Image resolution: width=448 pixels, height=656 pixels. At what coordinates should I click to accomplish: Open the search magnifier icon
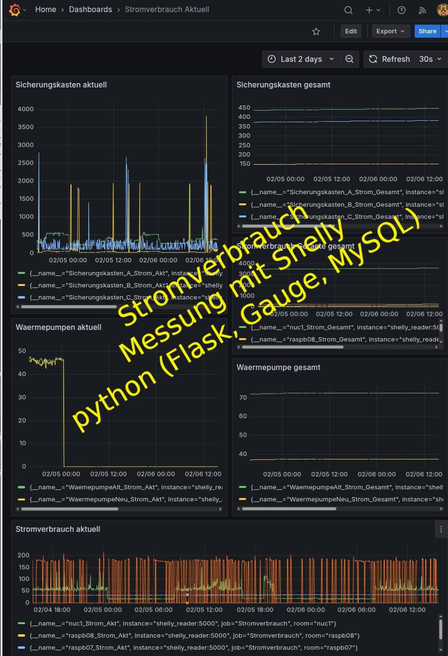(348, 10)
